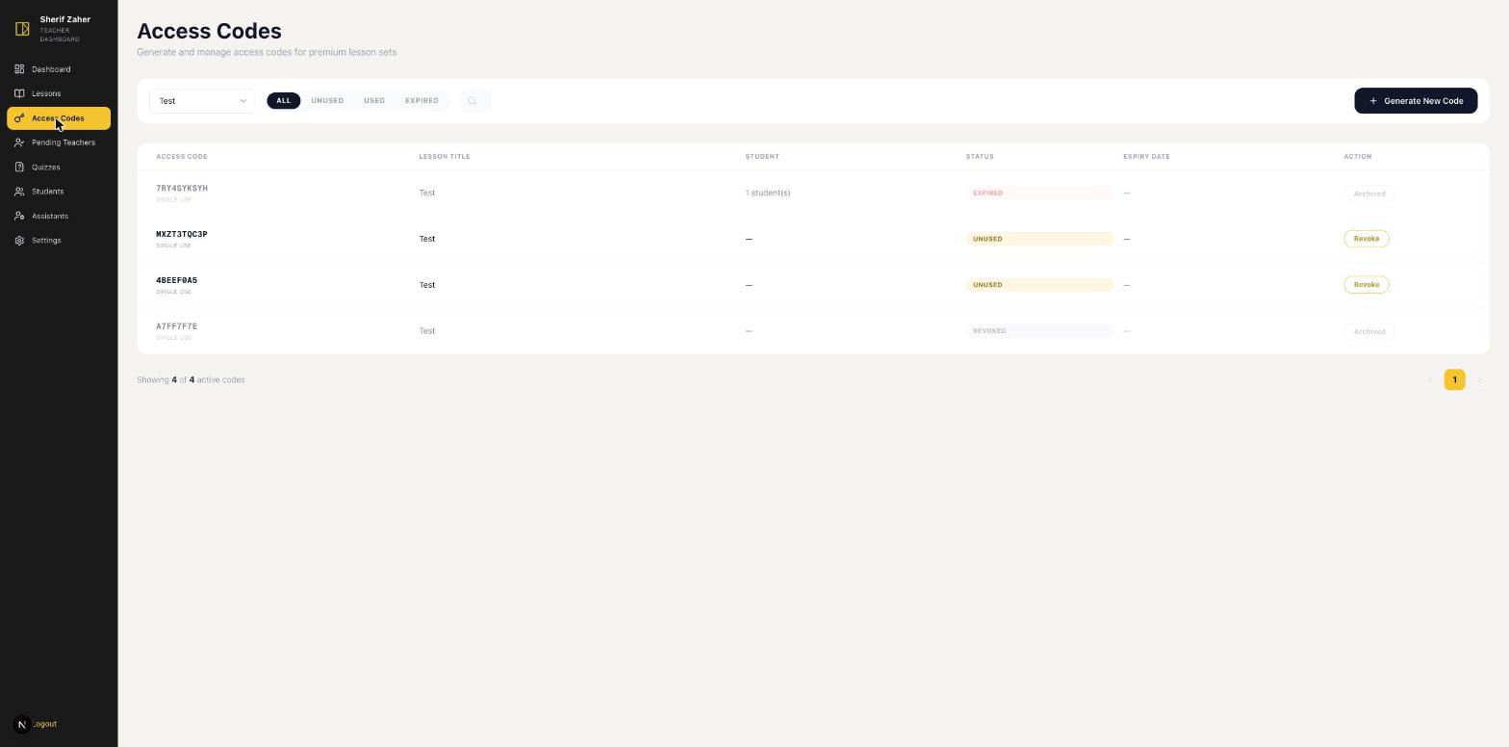Viewport: 1509px width, 747px height.
Task: Click the search magnifier icon
Action: tap(473, 101)
